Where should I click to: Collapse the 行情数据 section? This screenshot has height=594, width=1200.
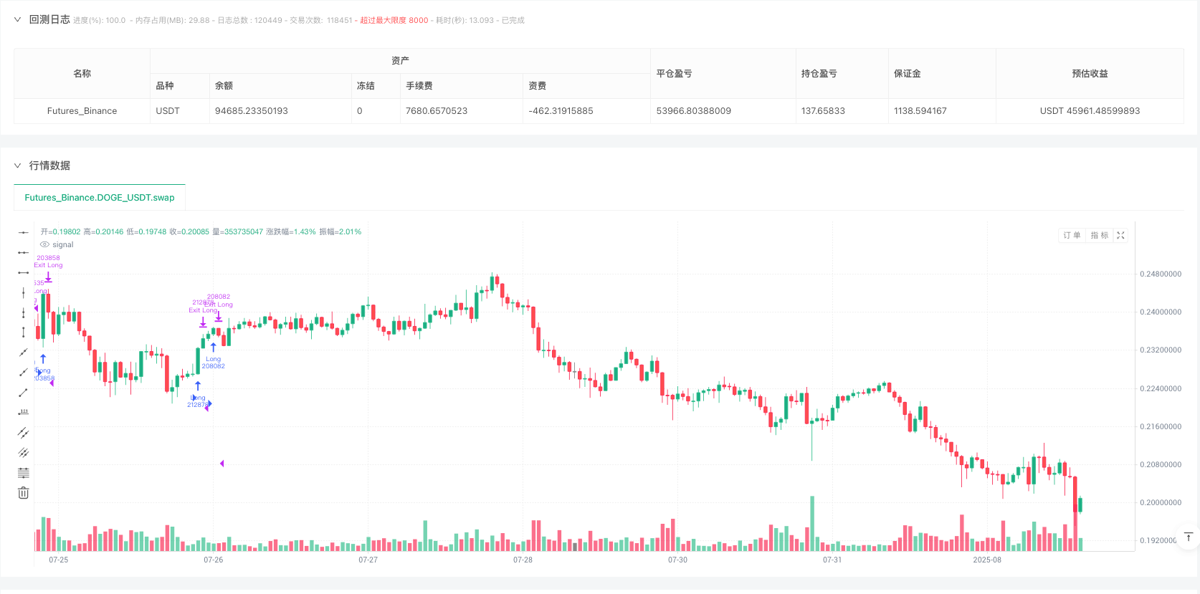(x=17, y=166)
